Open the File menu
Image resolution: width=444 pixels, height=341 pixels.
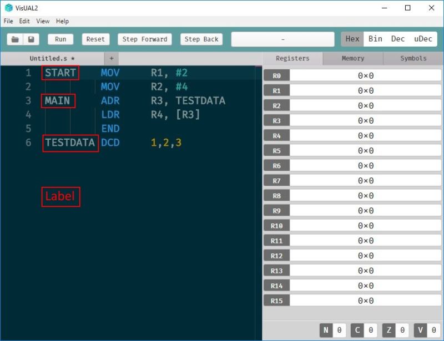[8, 21]
